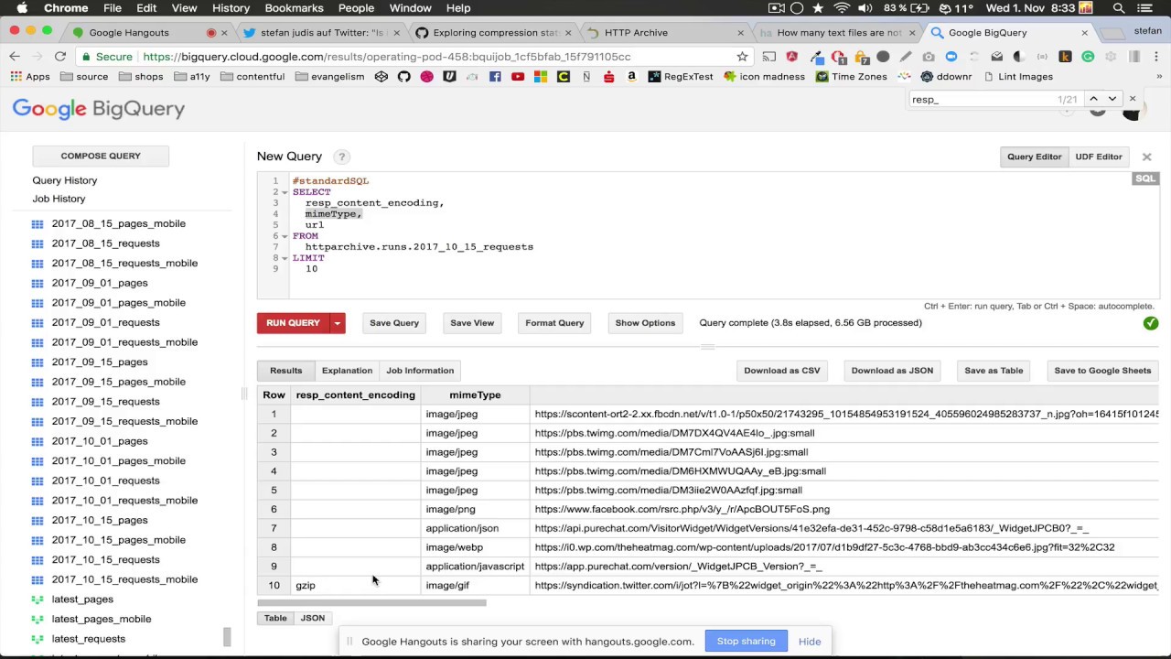Click the Save Query button
1171x659 pixels.
(x=394, y=323)
